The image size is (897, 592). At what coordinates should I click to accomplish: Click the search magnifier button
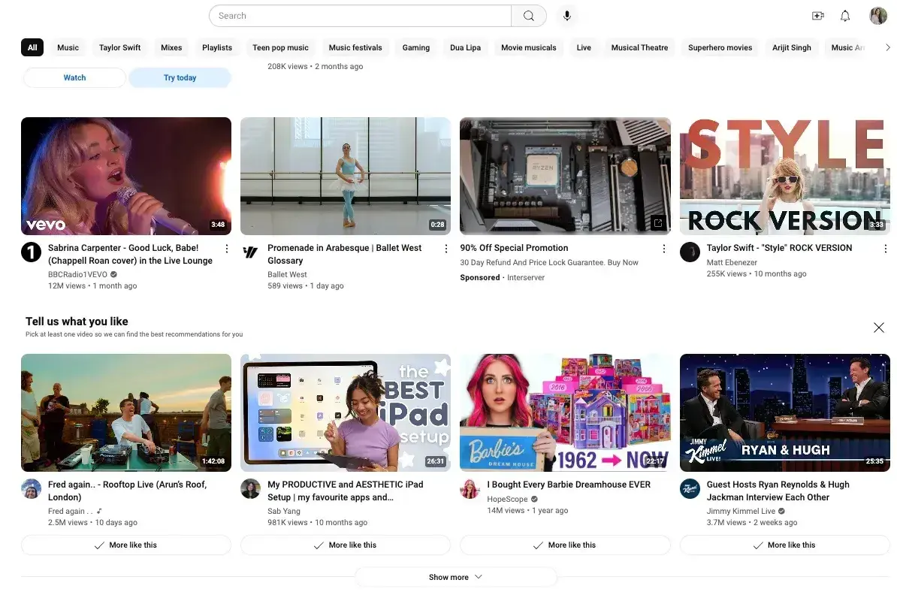pos(529,16)
